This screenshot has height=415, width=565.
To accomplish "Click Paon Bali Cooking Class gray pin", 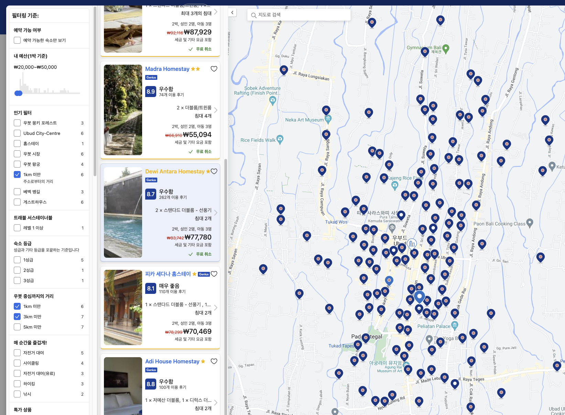I will (530, 223).
